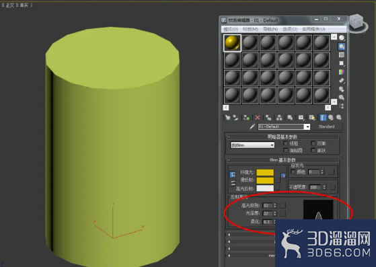The height and width of the screenshot is (267, 376).
Task: Click Put Material to Scene icon
Action: (x=235, y=118)
